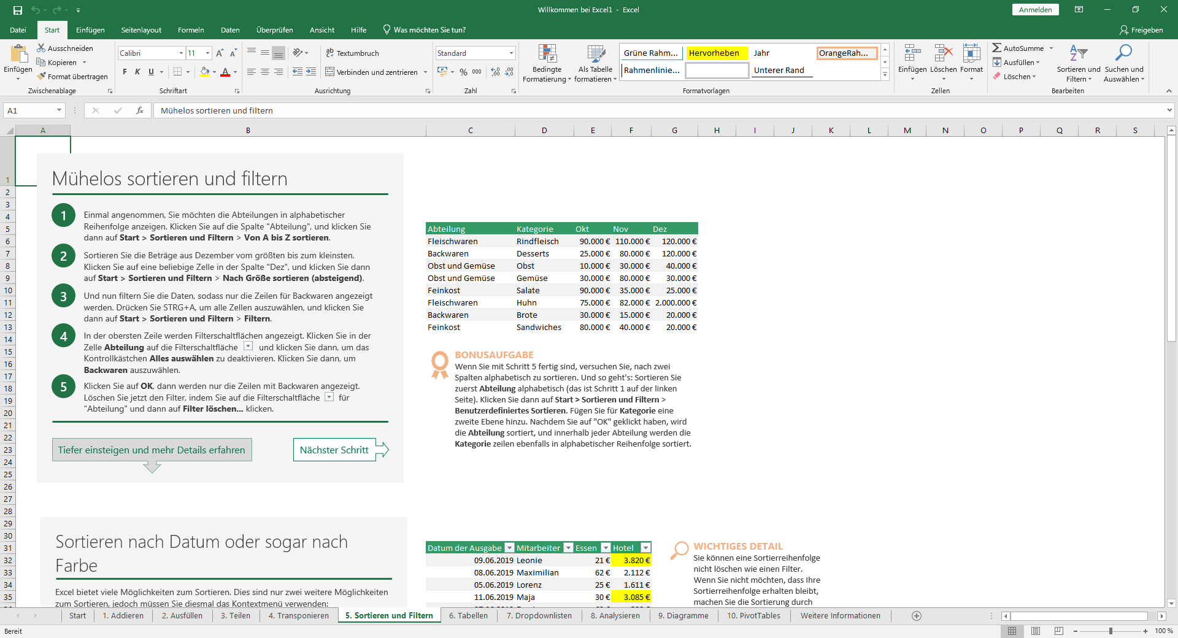Apply percent format in the Zahl group
The width and height of the screenshot is (1178, 638).
[x=464, y=72]
